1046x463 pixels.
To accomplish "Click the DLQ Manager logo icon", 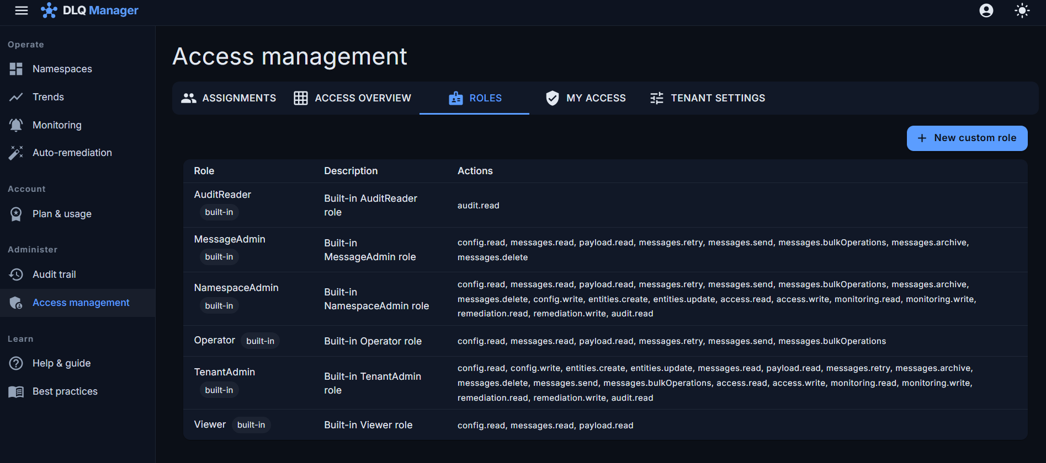I will tap(49, 10).
